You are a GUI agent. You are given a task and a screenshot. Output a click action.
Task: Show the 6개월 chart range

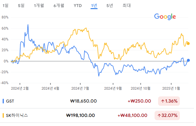tap(59, 6)
